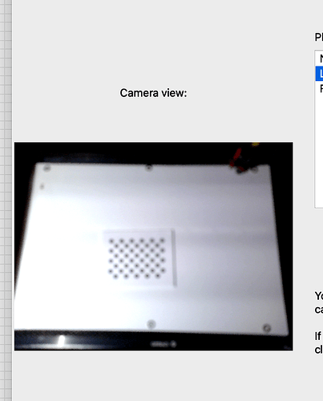Click the grid strip along the window edge

tap(6, 200)
